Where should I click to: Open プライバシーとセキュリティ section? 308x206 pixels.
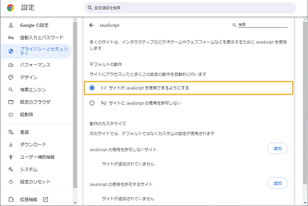[x=37, y=51]
